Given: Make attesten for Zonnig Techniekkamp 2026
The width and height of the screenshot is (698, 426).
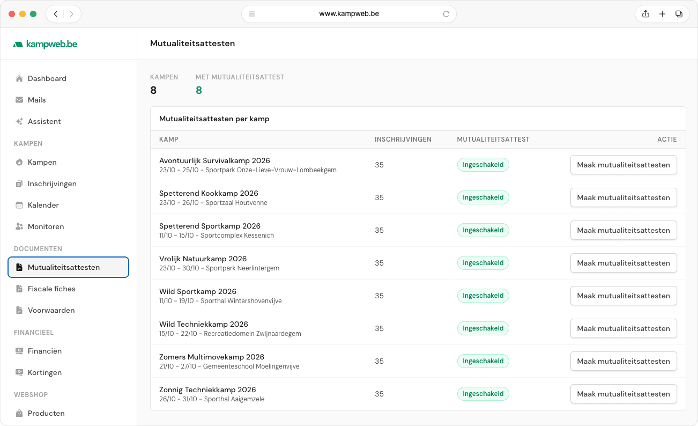Looking at the screenshot, I should [623, 394].
